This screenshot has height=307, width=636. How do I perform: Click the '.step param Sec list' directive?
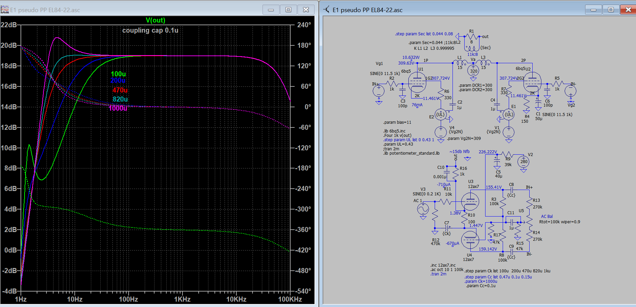(x=424, y=34)
